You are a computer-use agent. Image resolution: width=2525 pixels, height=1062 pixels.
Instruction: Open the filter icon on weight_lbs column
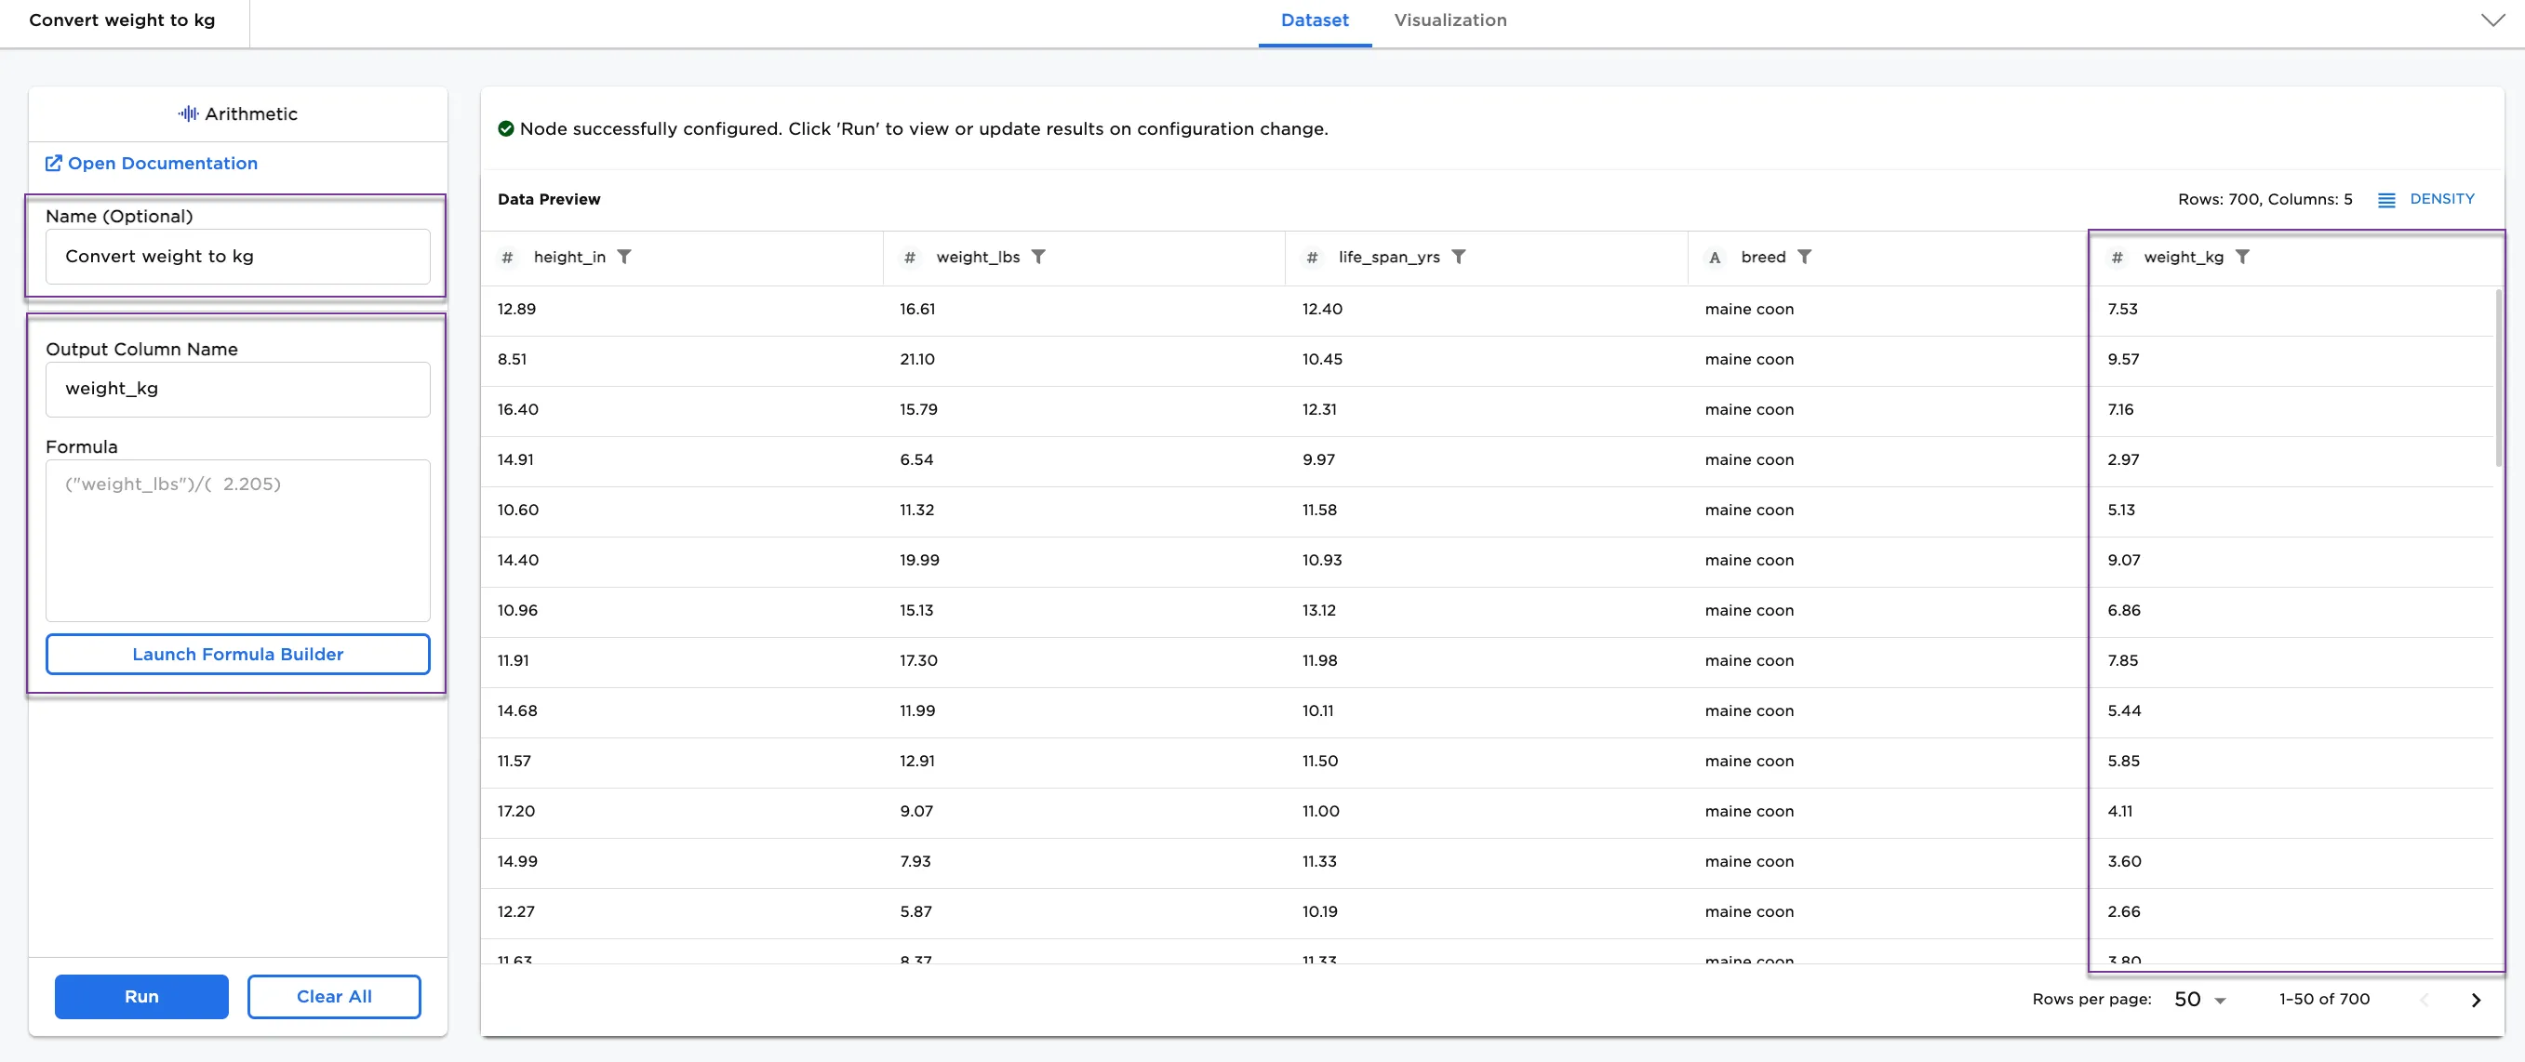pos(1039,257)
